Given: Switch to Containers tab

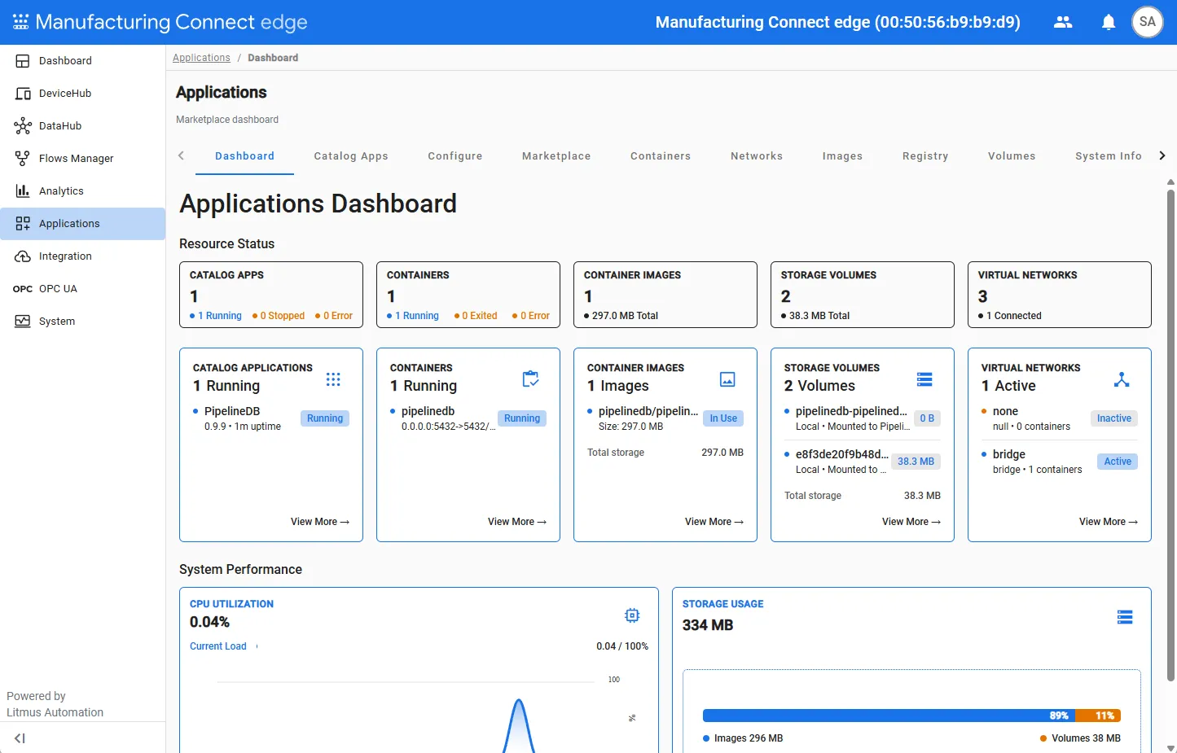Looking at the screenshot, I should [x=661, y=156].
